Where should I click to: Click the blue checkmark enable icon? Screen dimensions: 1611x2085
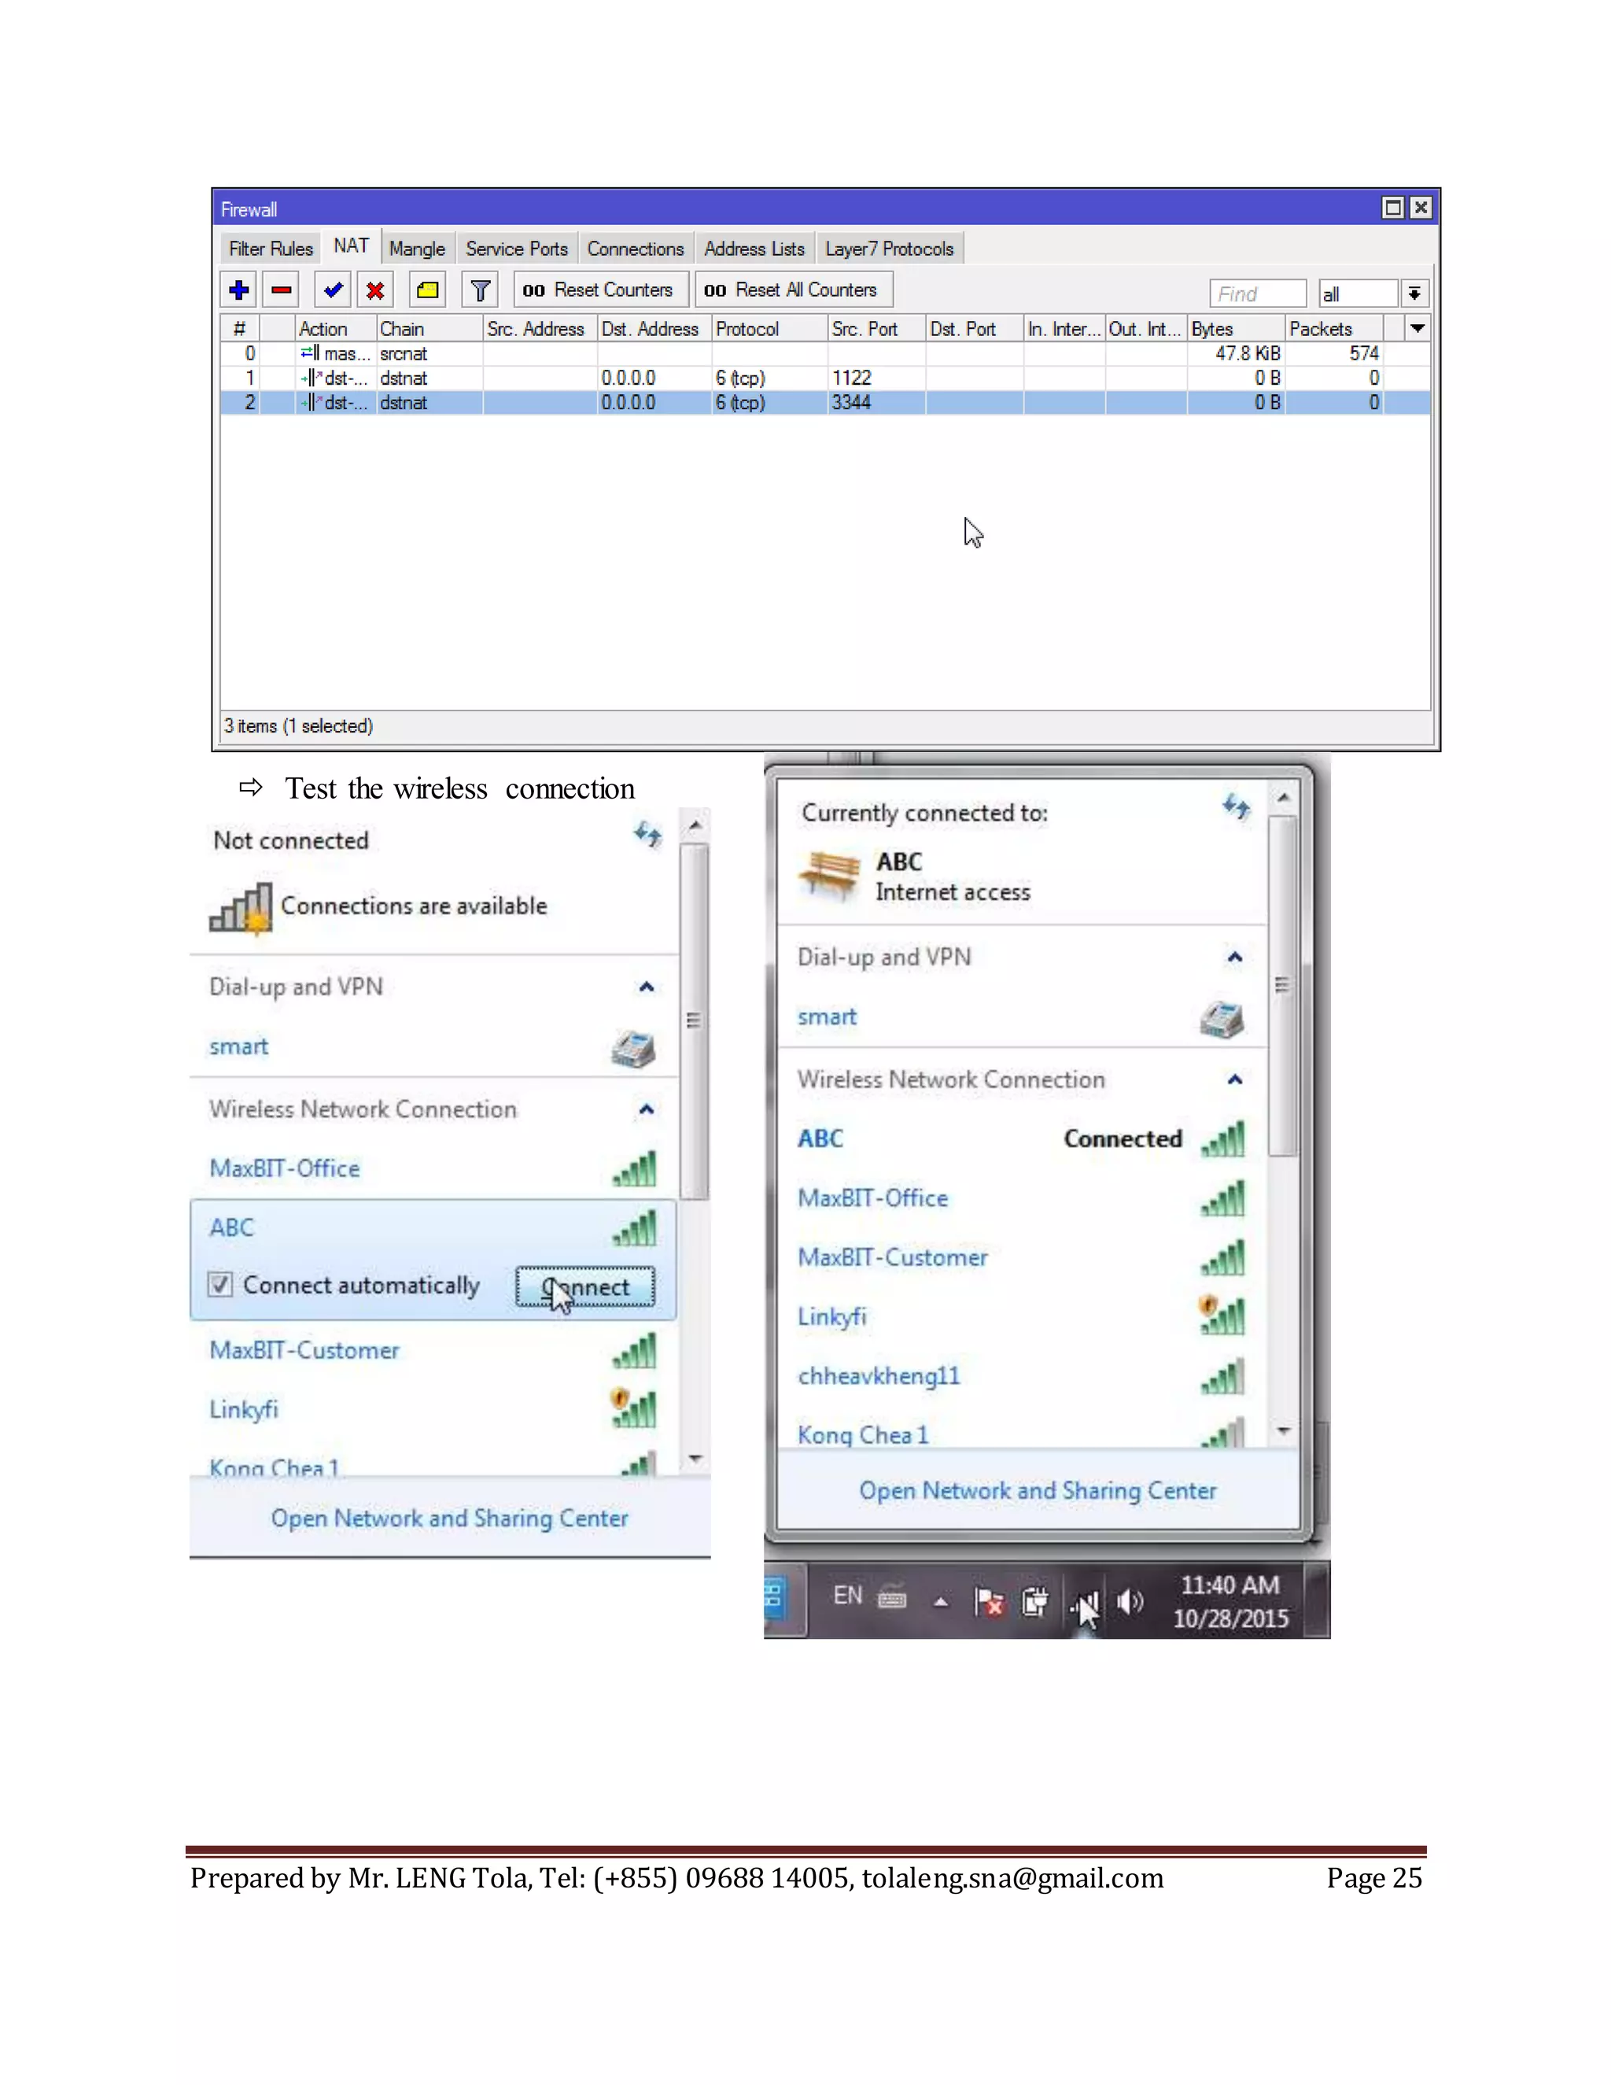pos(333,290)
